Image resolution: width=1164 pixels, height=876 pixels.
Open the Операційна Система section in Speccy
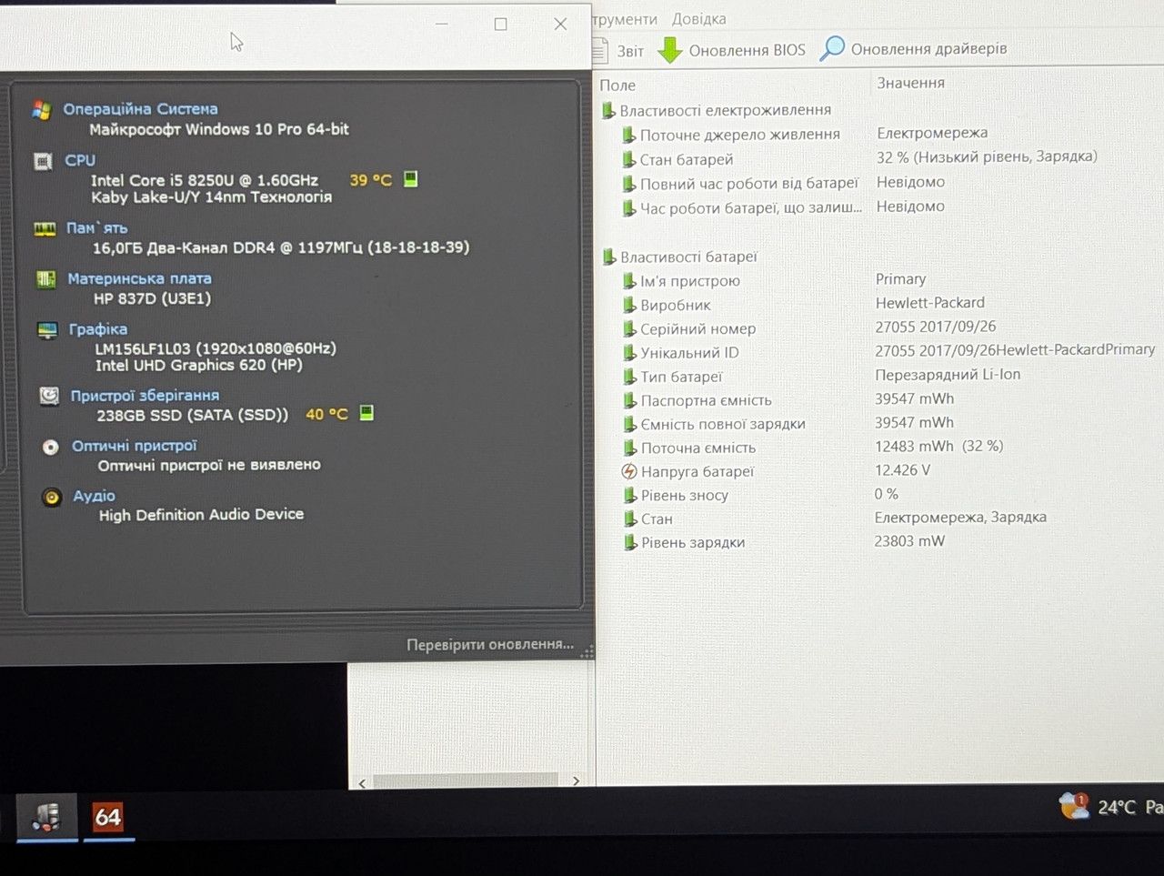140,109
